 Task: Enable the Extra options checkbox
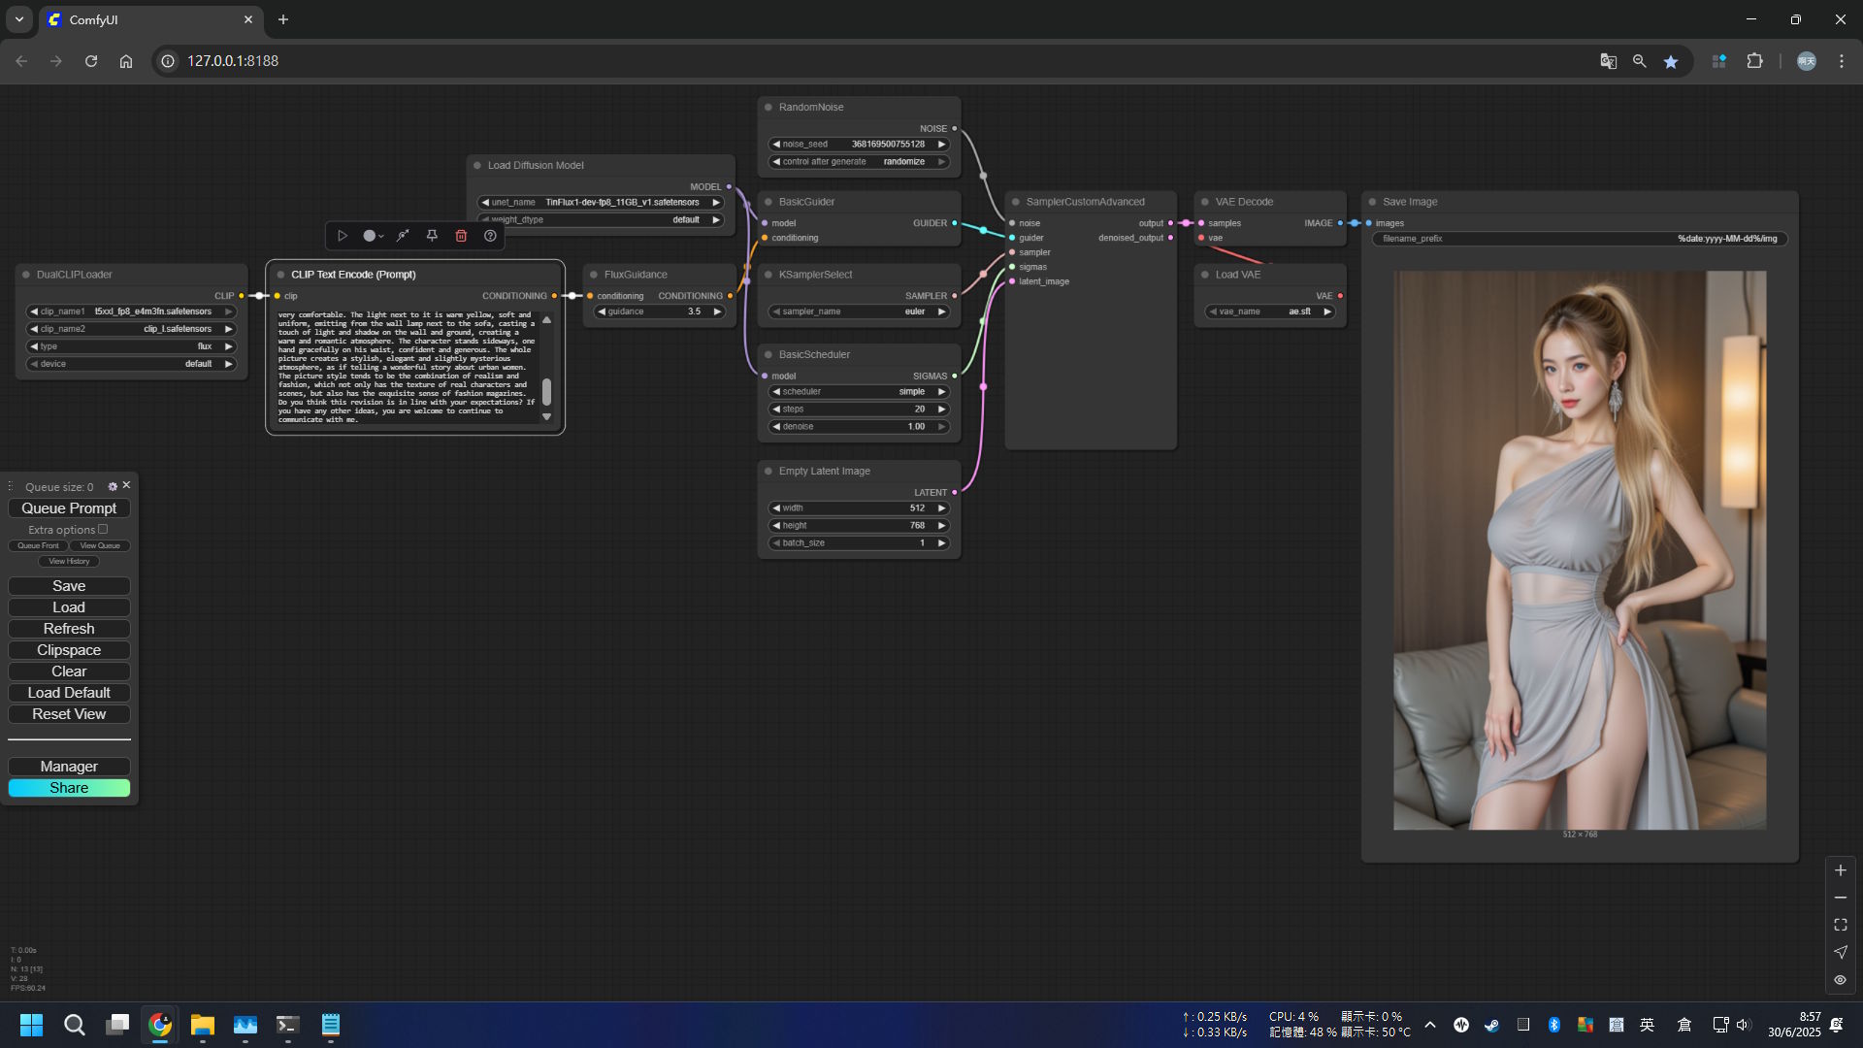103,529
